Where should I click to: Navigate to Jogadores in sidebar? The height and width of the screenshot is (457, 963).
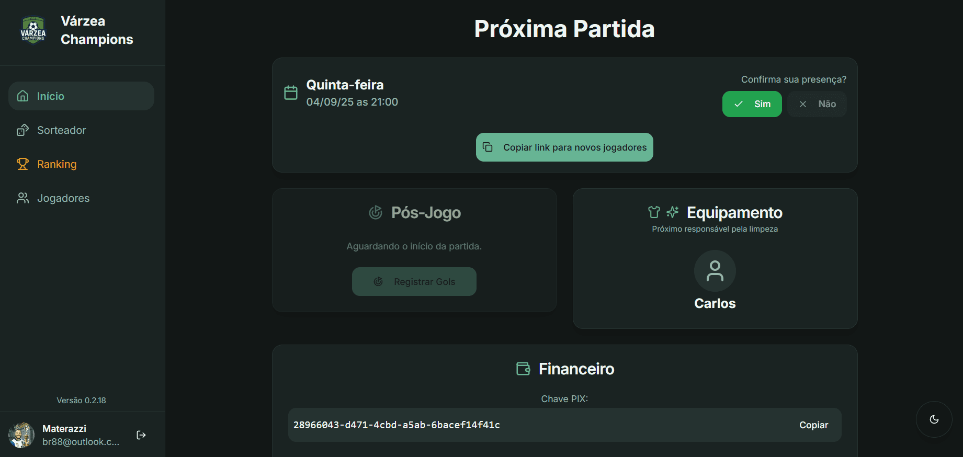(x=81, y=198)
